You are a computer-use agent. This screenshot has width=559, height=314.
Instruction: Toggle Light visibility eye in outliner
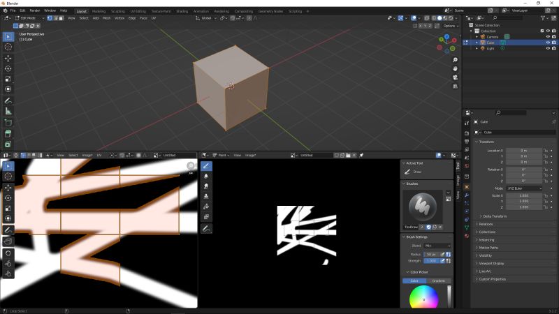pyautogui.click(x=548, y=48)
